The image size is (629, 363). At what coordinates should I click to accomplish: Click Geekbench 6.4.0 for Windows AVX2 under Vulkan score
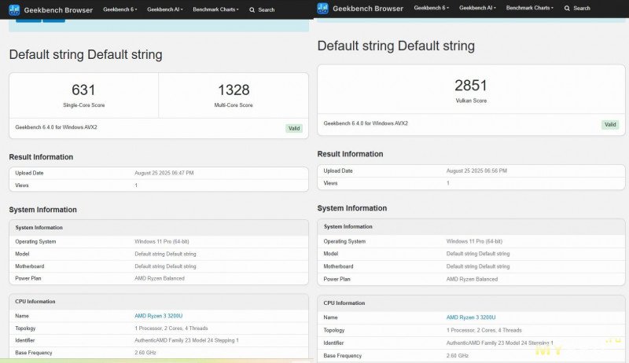(366, 123)
